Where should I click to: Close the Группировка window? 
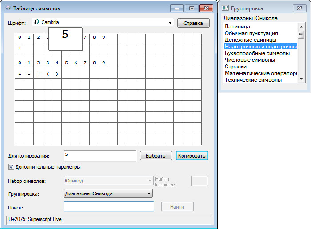tap(299, 8)
